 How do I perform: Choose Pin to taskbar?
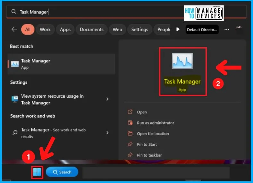click(x=149, y=155)
